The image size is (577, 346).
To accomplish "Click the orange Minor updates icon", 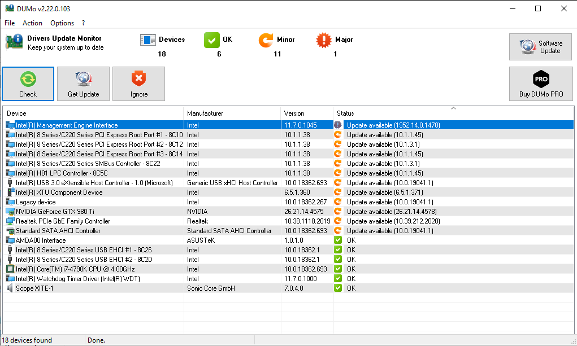I will click(x=266, y=40).
